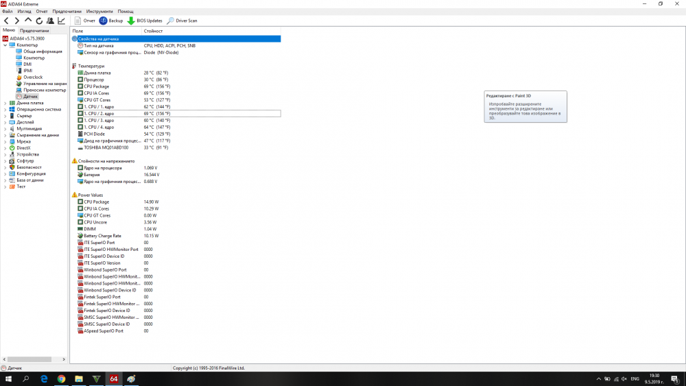Open the Отчет menu in the menu bar

(x=42, y=12)
